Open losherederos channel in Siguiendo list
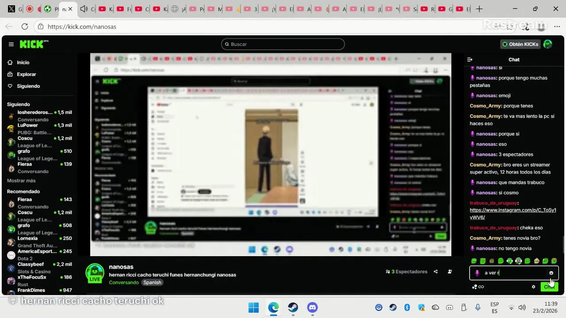This screenshot has height=318, width=566. 39,116
